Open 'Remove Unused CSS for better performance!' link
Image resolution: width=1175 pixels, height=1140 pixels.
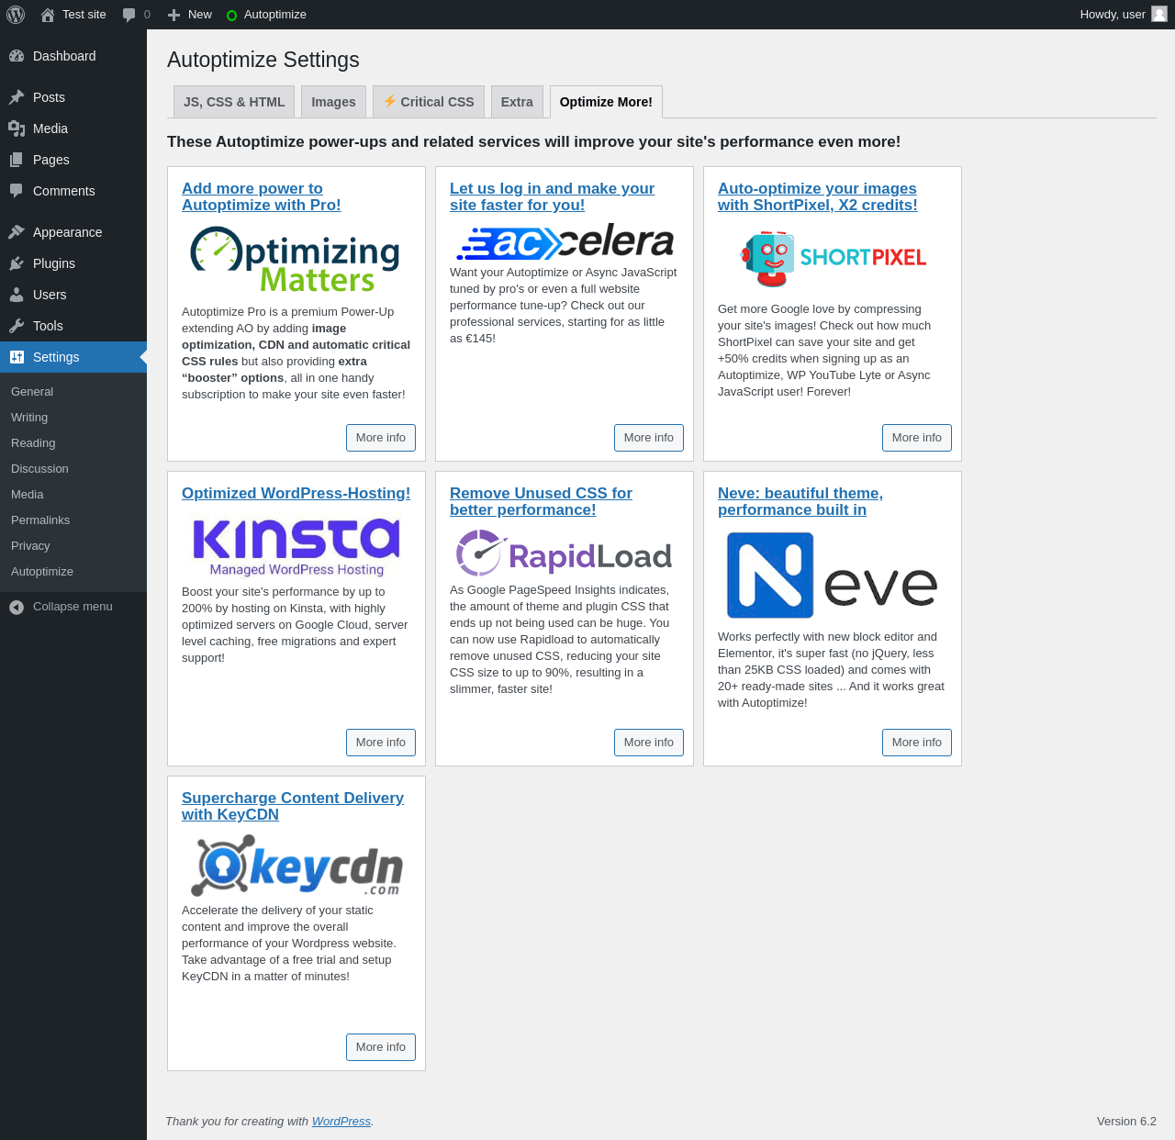541,501
